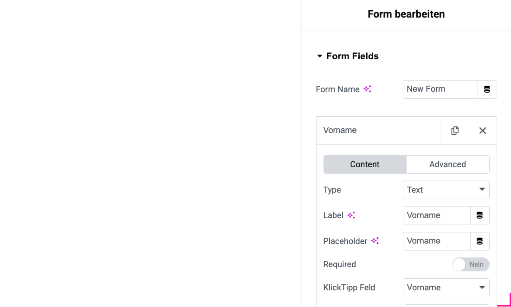
Task: Toggle the Required switch to Ja
Action: tap(471, 264)
